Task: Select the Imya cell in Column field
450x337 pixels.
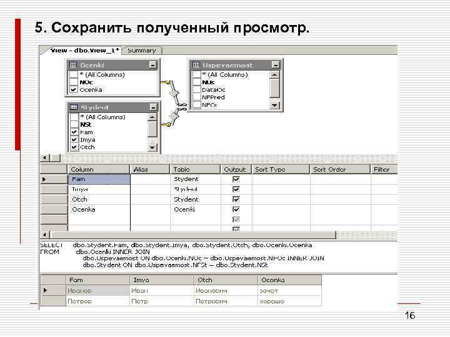Action: [x=99, y=189]
